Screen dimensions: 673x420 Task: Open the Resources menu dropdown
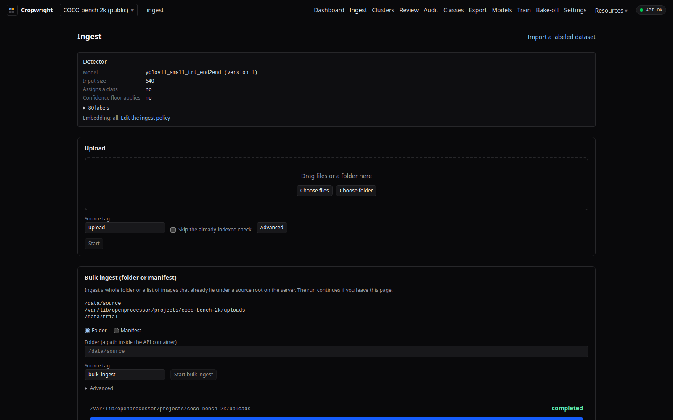pyautogui.click(x=611, y=10)
